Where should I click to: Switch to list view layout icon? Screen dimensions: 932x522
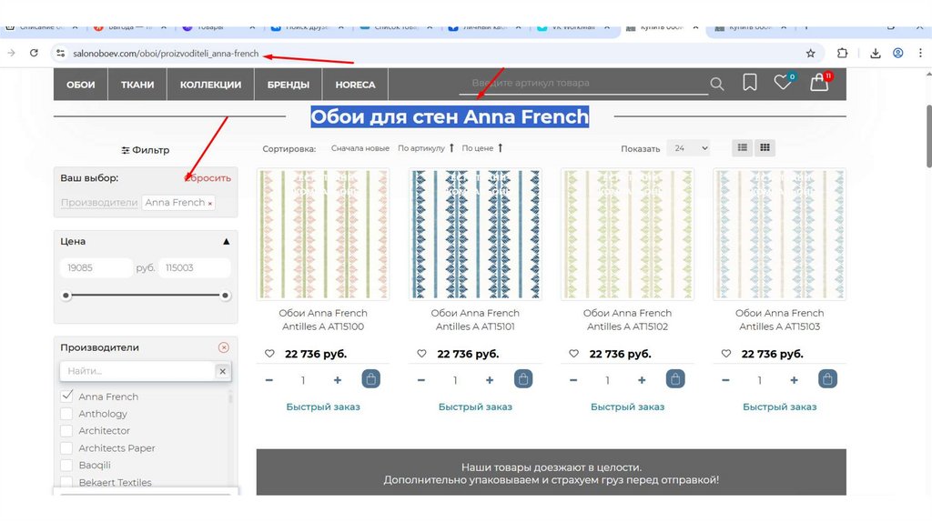(x=743, y=148)
